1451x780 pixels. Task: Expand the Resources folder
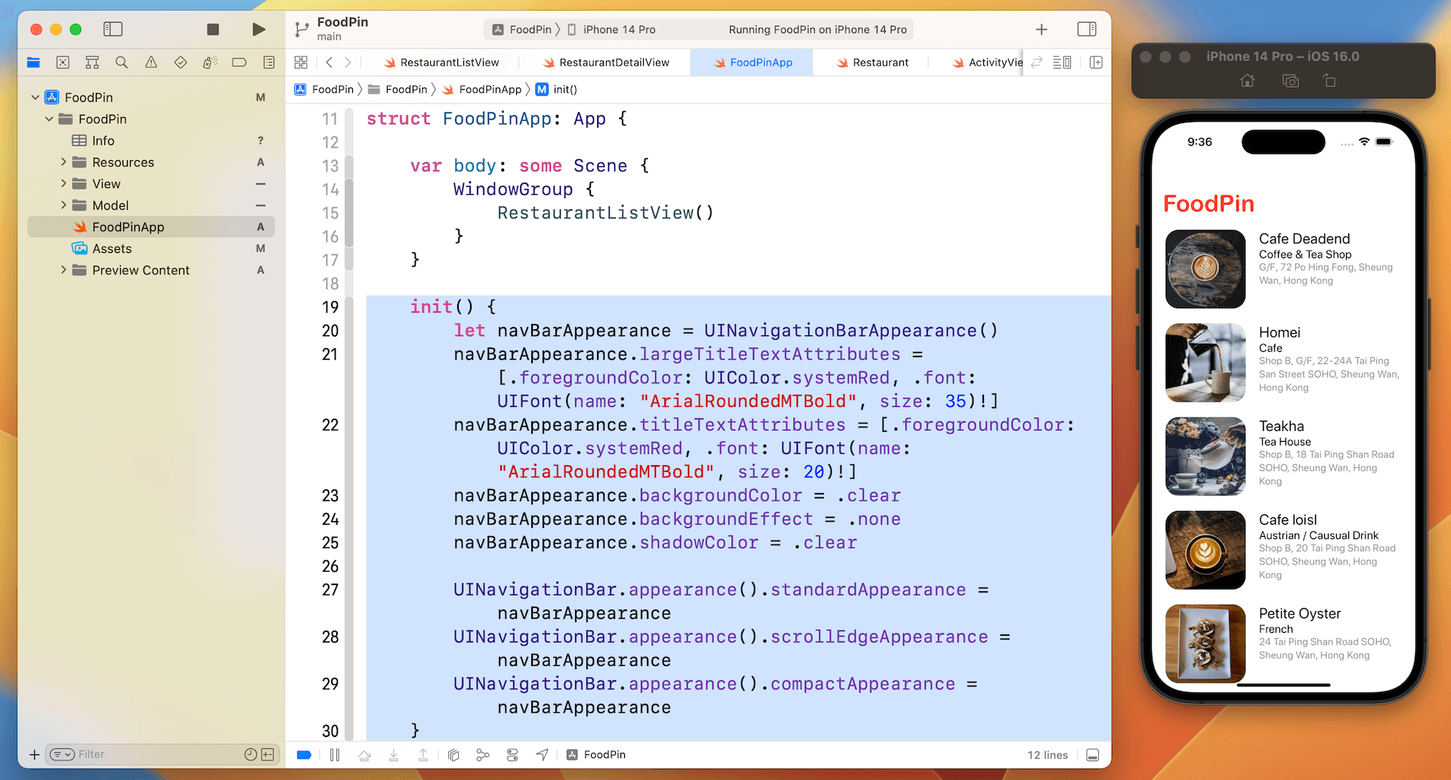pos(64,162)
